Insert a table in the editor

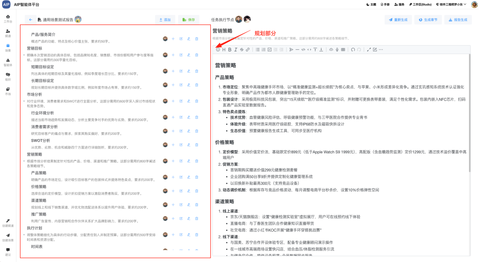(343, 50)
